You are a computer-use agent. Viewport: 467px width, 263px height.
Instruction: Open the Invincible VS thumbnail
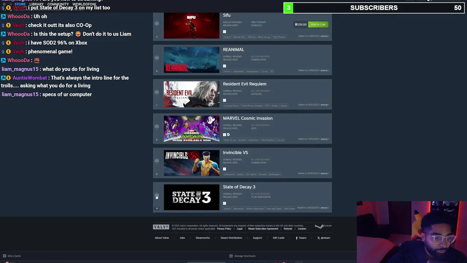pyautogui.click(x=192, y=163)
